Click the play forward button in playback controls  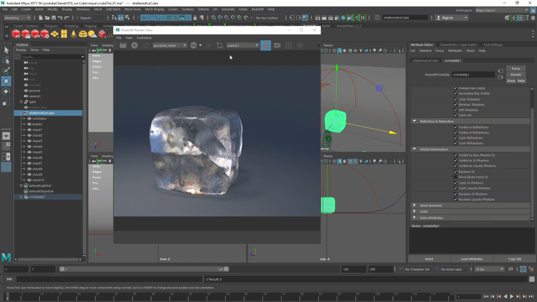click(512, 297)
